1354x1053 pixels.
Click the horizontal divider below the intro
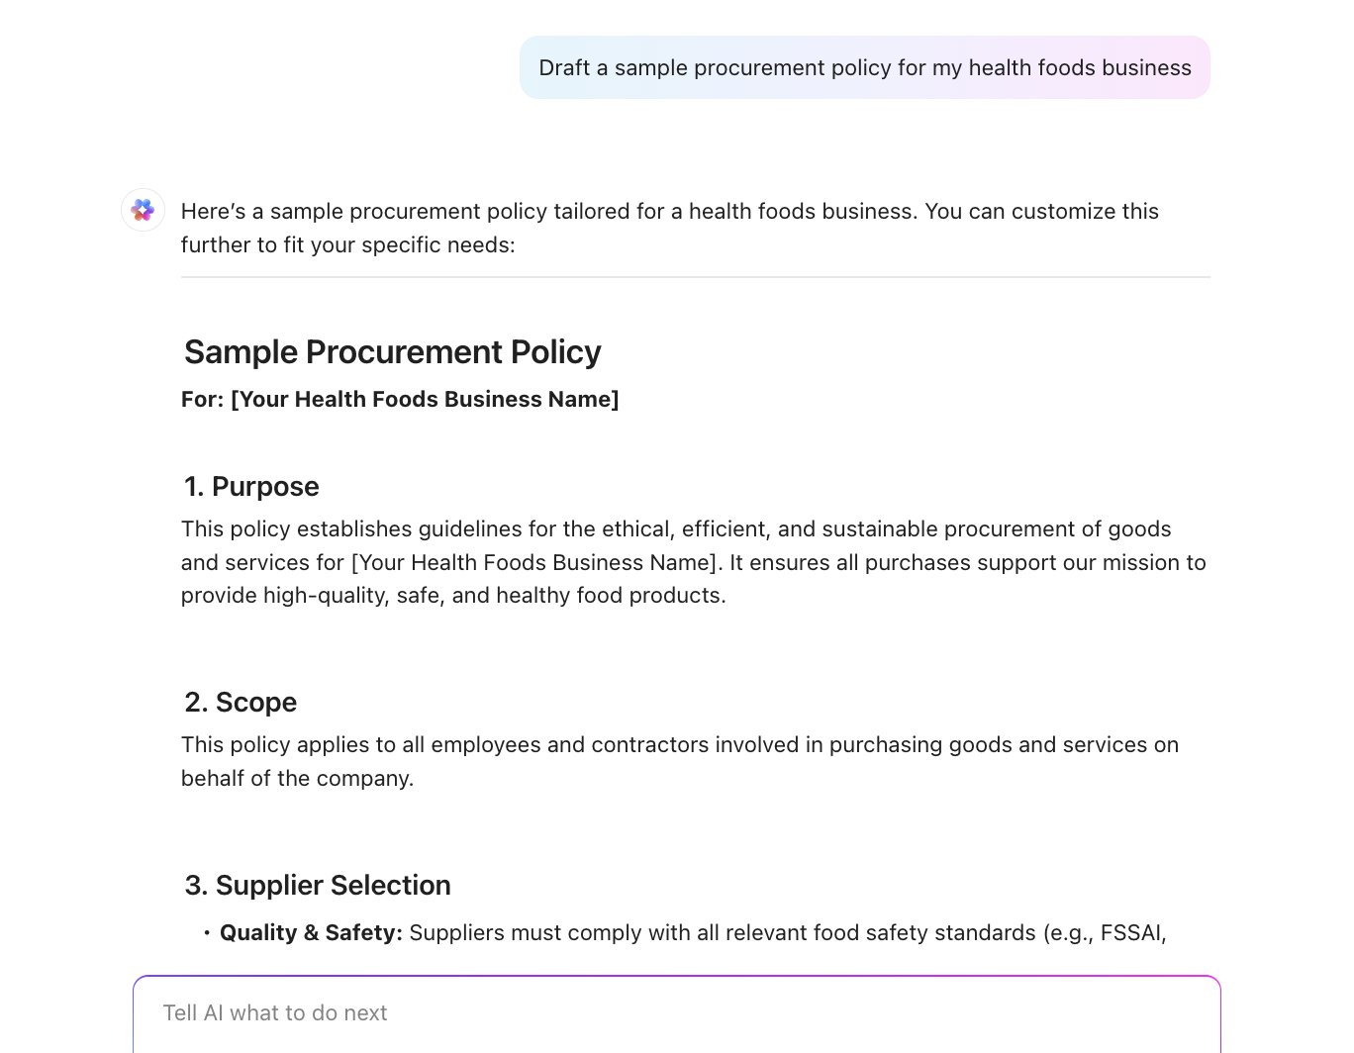click(695, 277)
